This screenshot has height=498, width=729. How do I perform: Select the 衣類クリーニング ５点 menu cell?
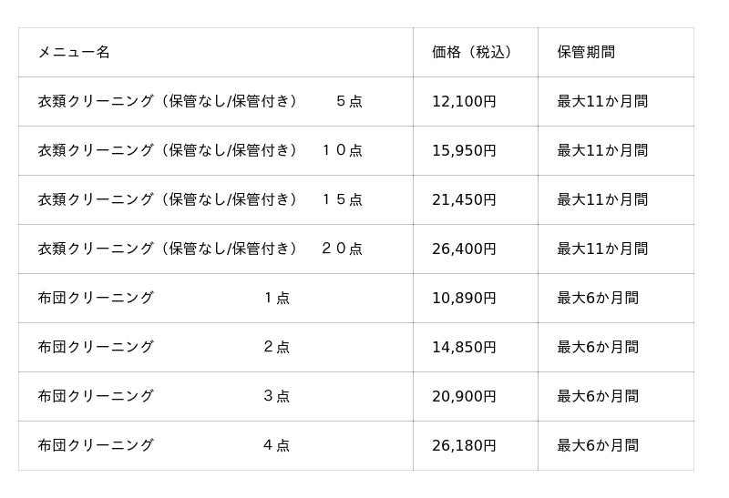point(200,102)
